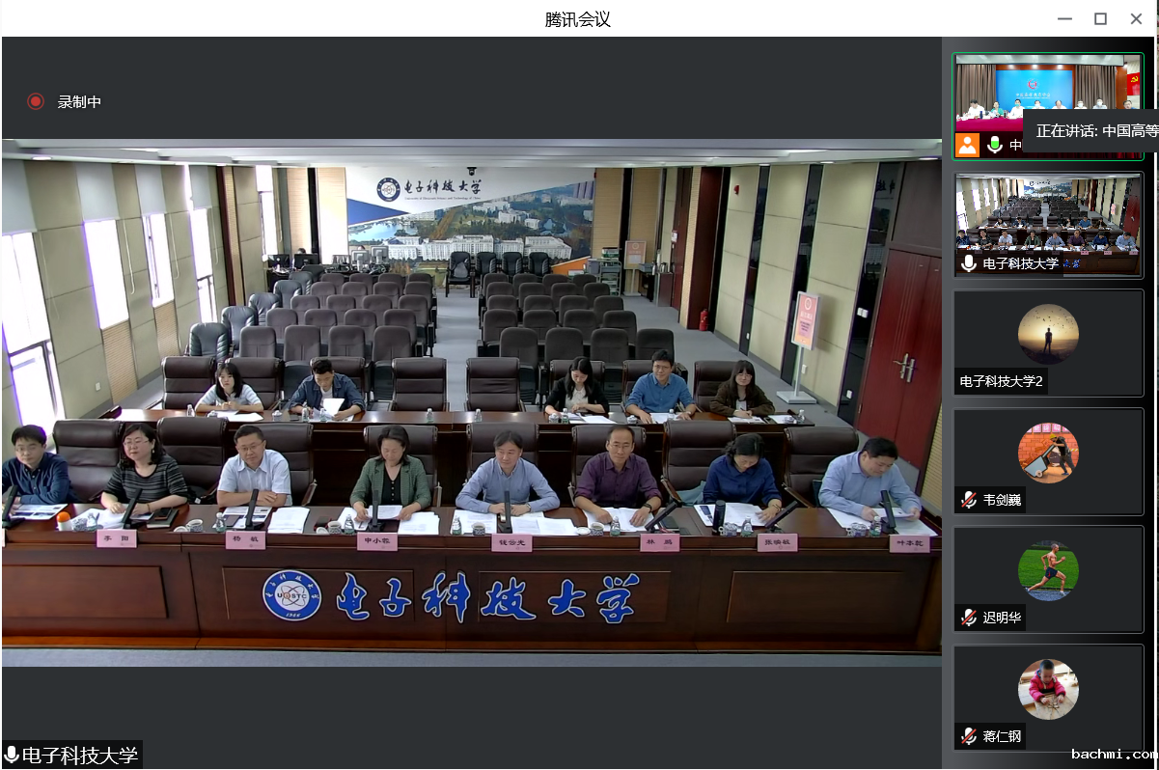The height and width of the screenshot is (770, 1159).
Task: Click mic icon on 电子科技大学 sidebar tile
Action: tap(969, 263)
